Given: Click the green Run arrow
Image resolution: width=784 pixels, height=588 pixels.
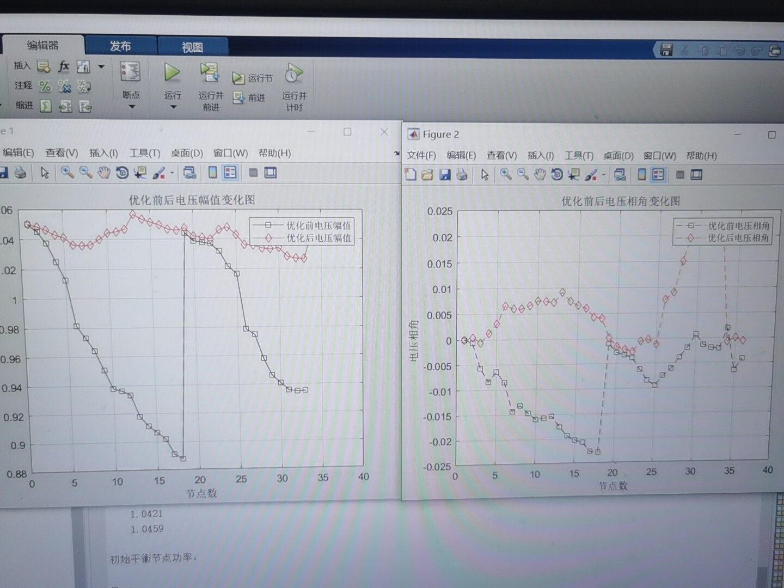Looking at the screenshot, I should [x=172, y=72].
